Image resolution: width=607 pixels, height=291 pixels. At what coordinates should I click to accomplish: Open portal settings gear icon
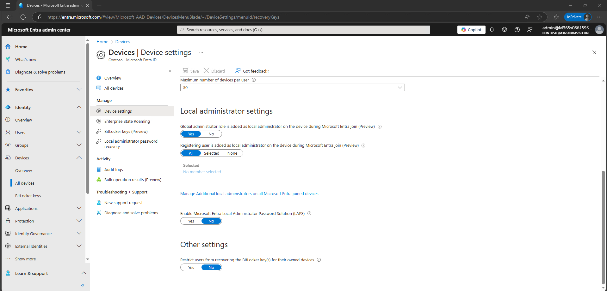coord(505,30)
